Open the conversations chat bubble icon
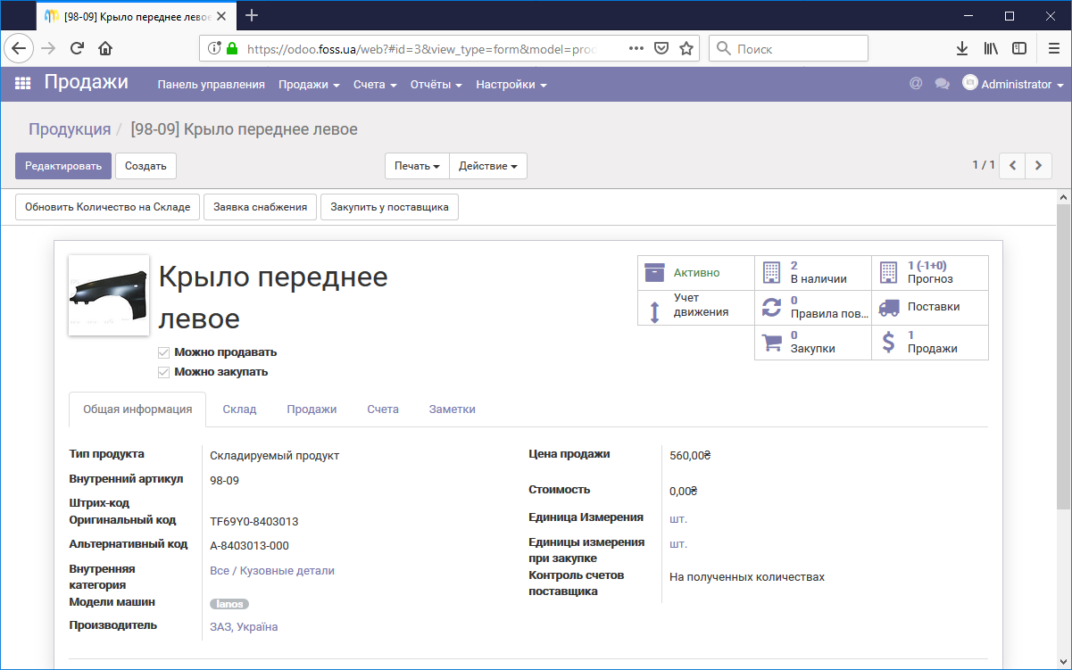This screenshot has width=1072, height=670. (x=942, y=84)
